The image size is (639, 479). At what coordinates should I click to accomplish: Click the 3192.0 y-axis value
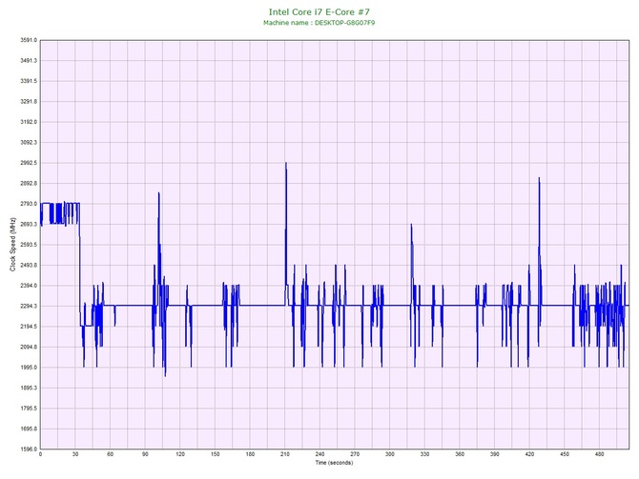[x=29, y=122]
